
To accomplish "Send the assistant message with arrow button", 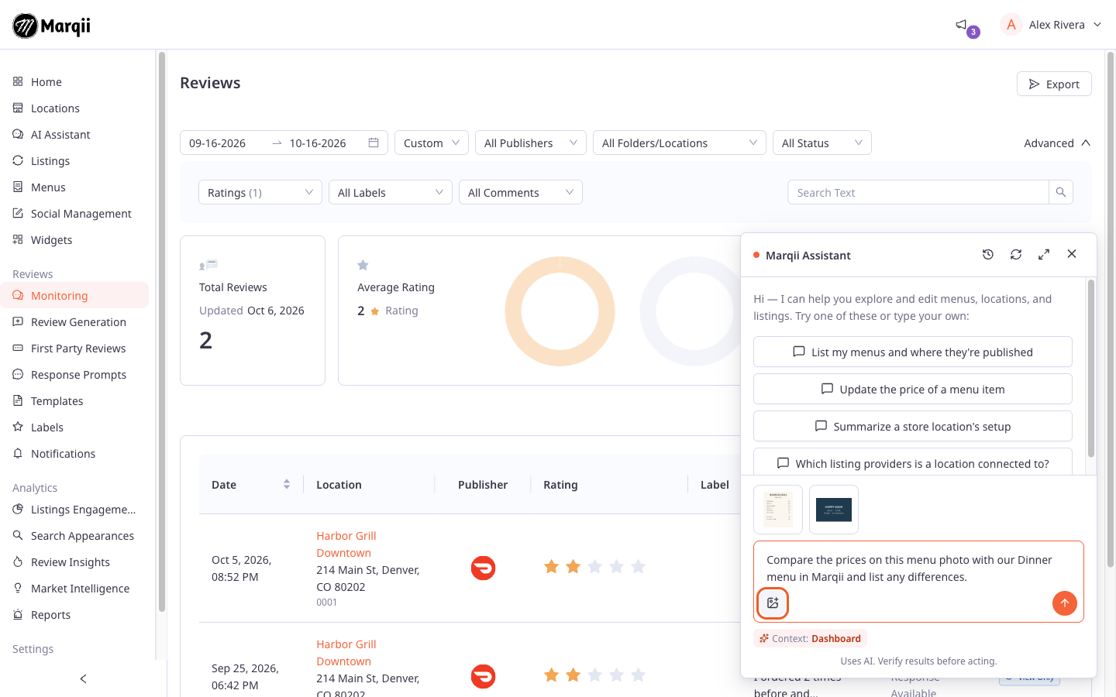I will click(x=1065, y=603).
